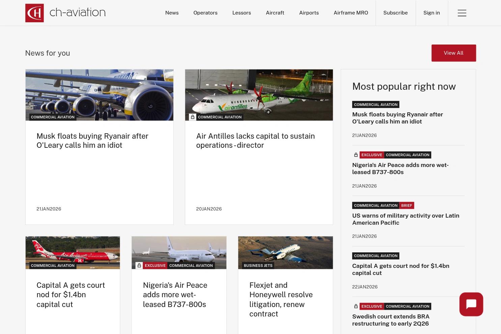Click Most popular right now heading

404,86
